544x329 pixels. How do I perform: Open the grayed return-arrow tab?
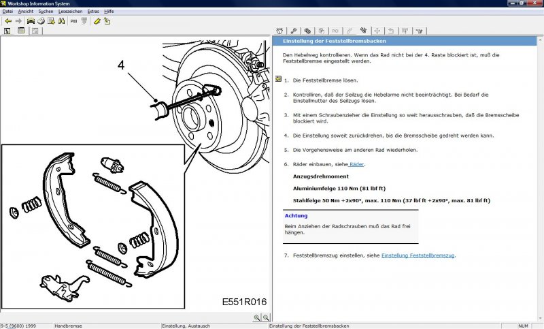(x=391, y=31)
